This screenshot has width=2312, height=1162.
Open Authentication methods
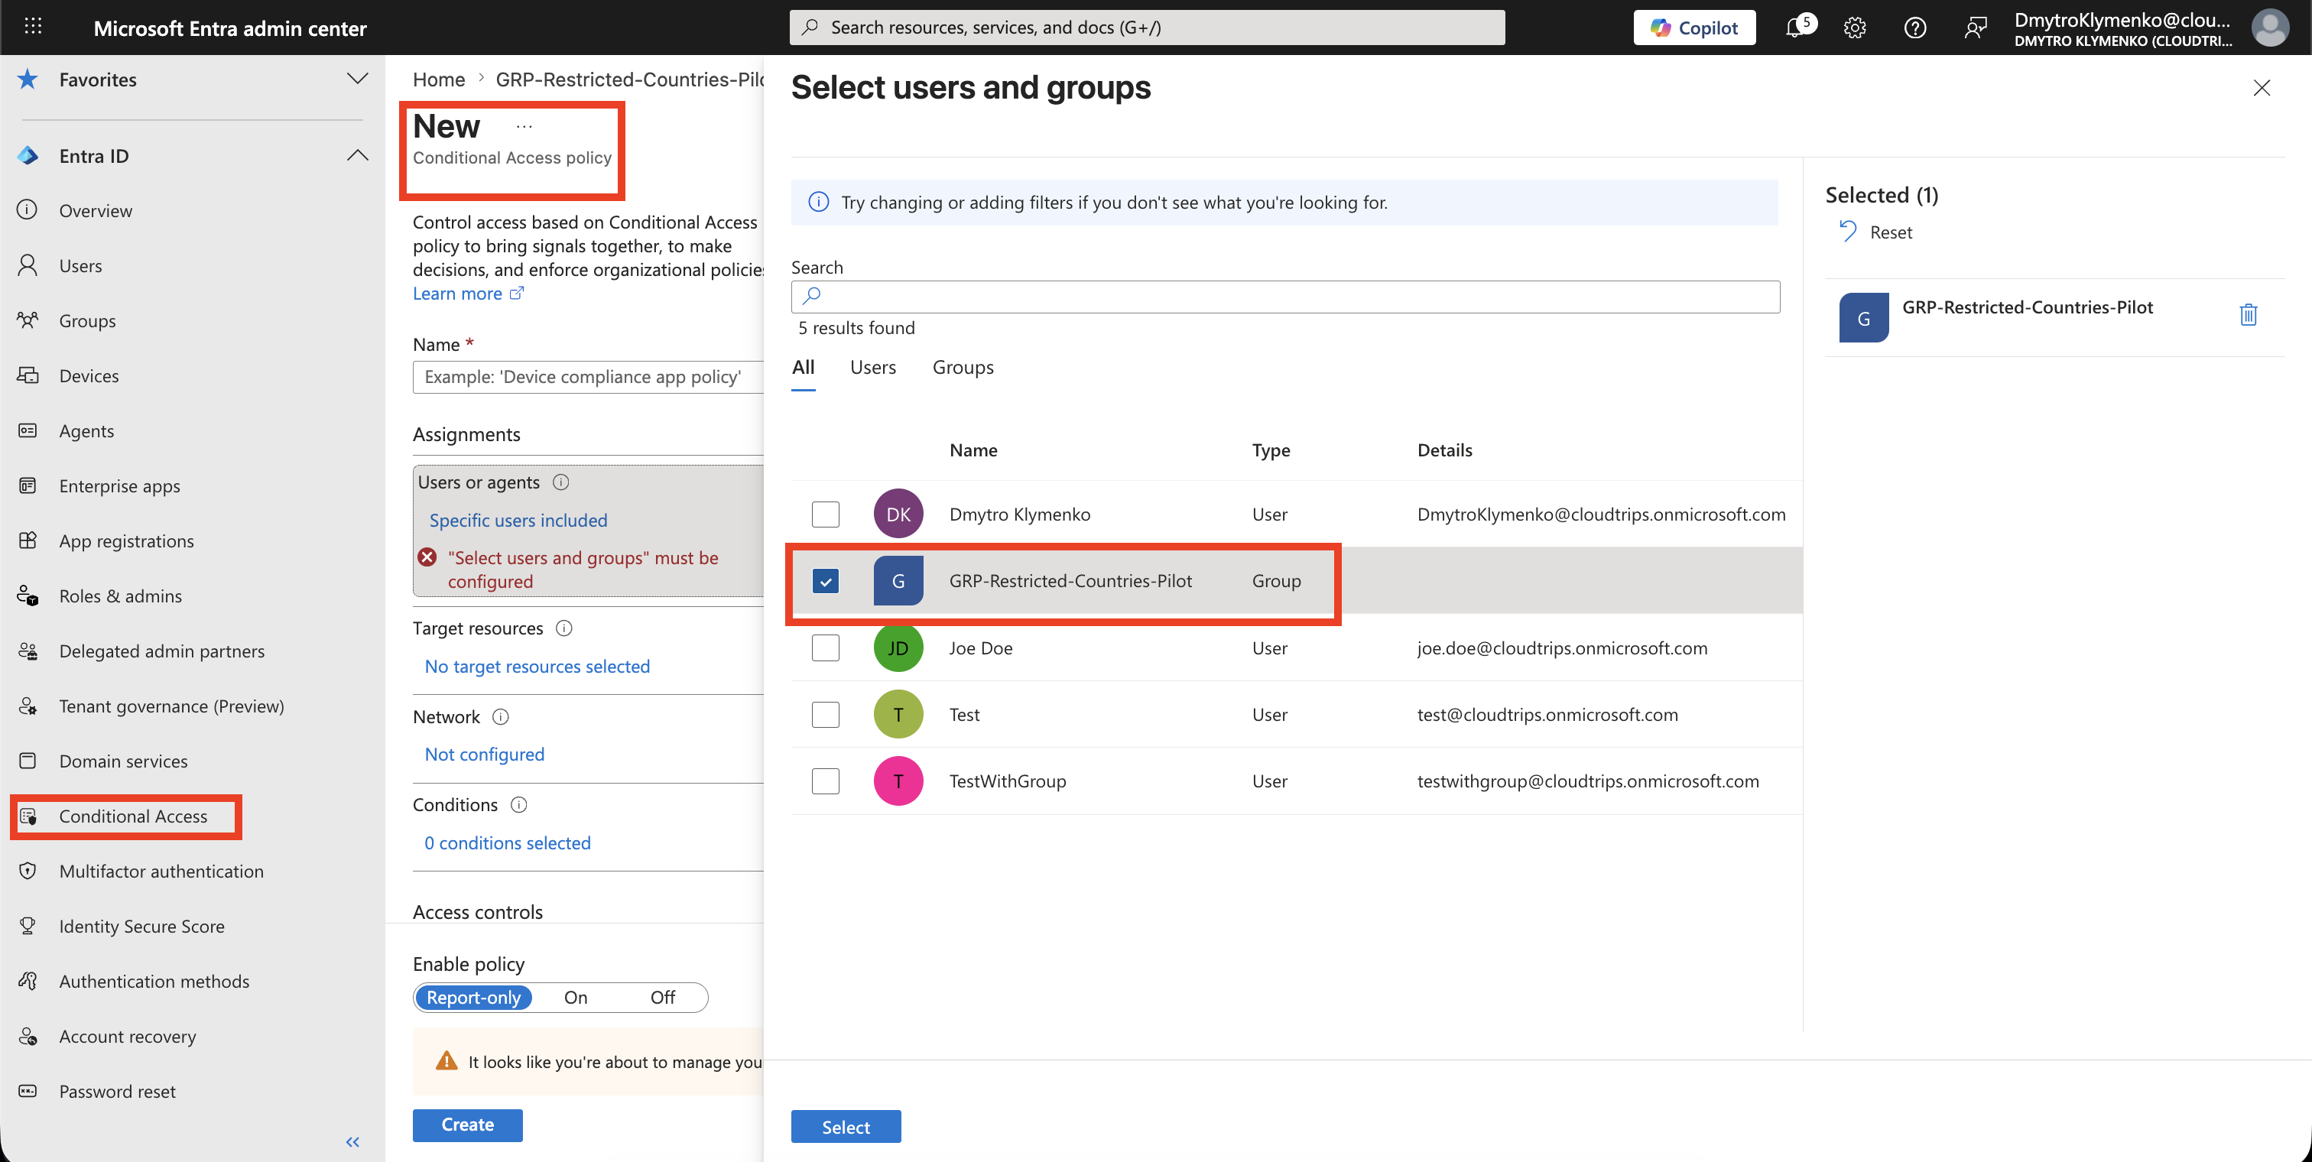click(154, 982)
